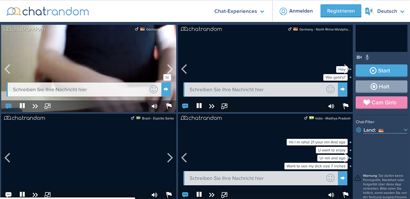Image resolution: width=410 pixels, height=199 pixels.
Task: Click the flag report icon in top-left video panel
Action: pos(169,106)
